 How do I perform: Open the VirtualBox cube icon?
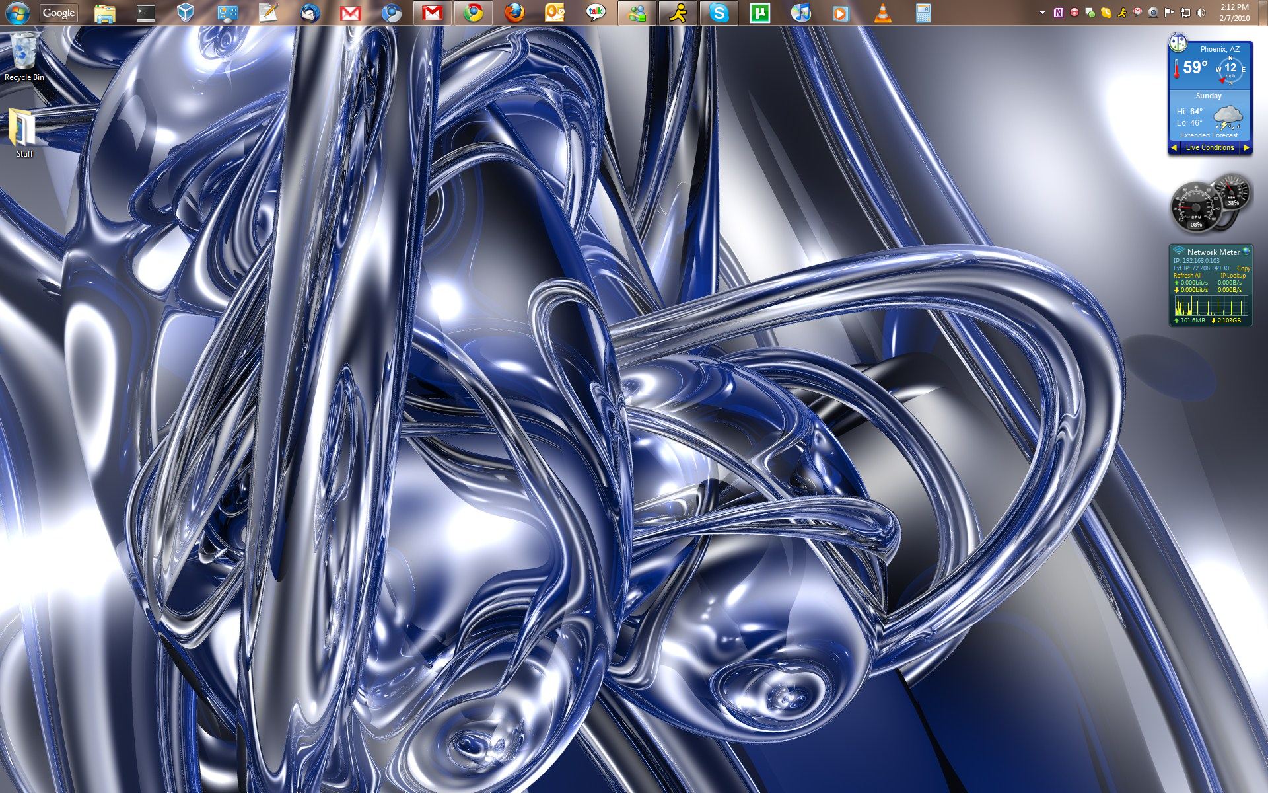pyautogui.click(x=186, y=13)
